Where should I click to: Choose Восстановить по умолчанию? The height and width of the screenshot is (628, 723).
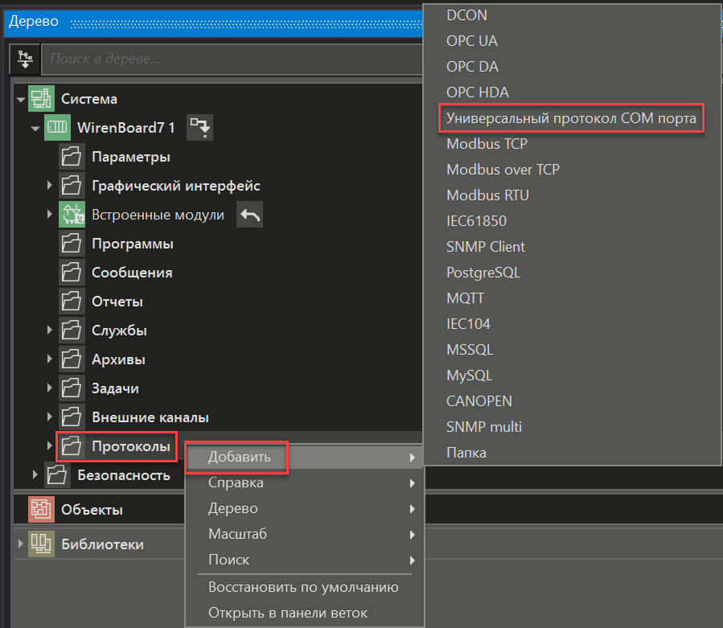tap(304, 588)
